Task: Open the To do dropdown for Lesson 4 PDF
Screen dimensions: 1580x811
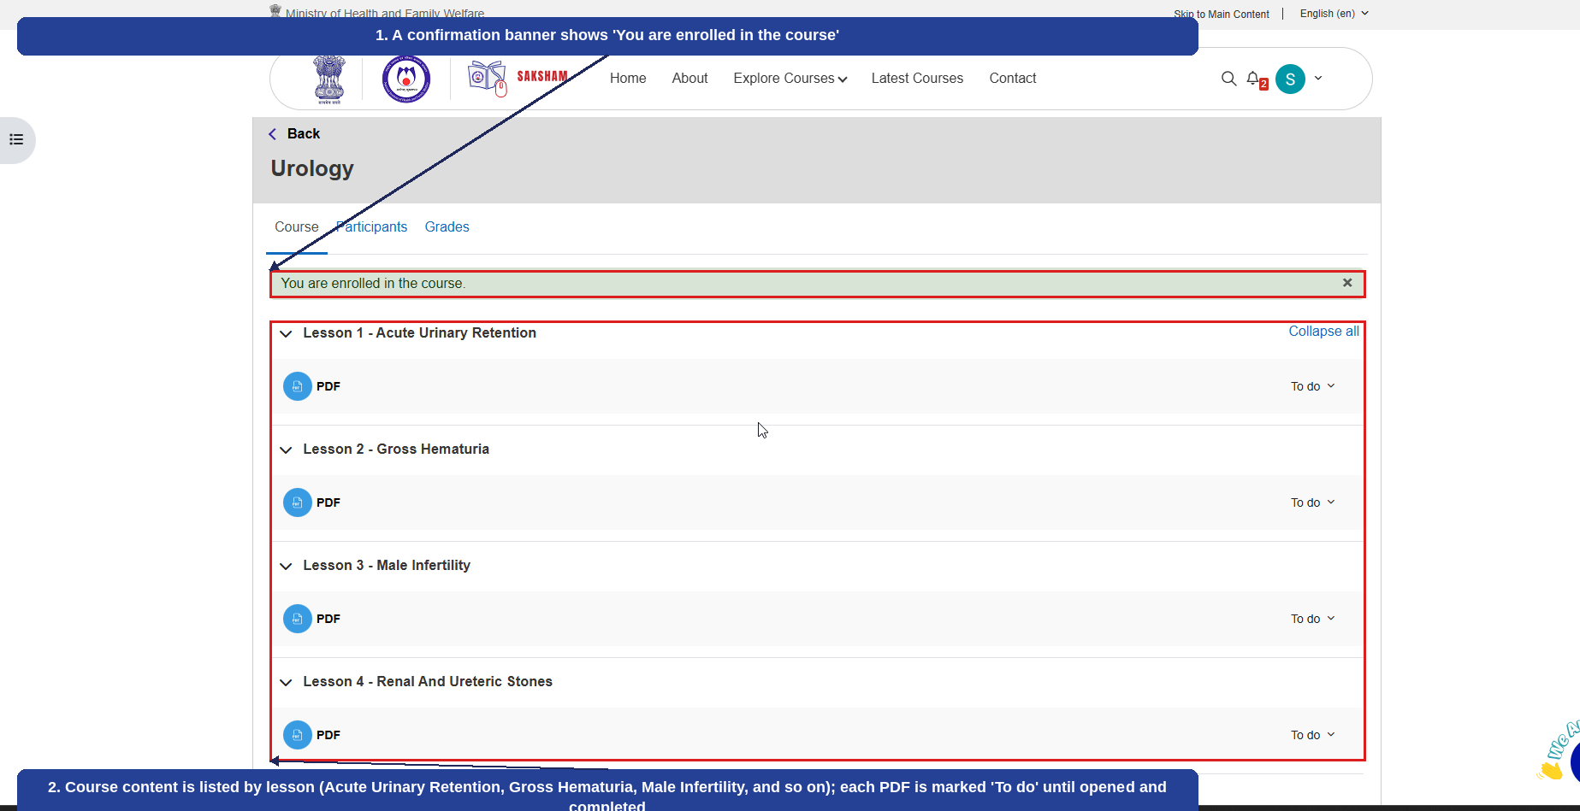Action: (1312, 736)
